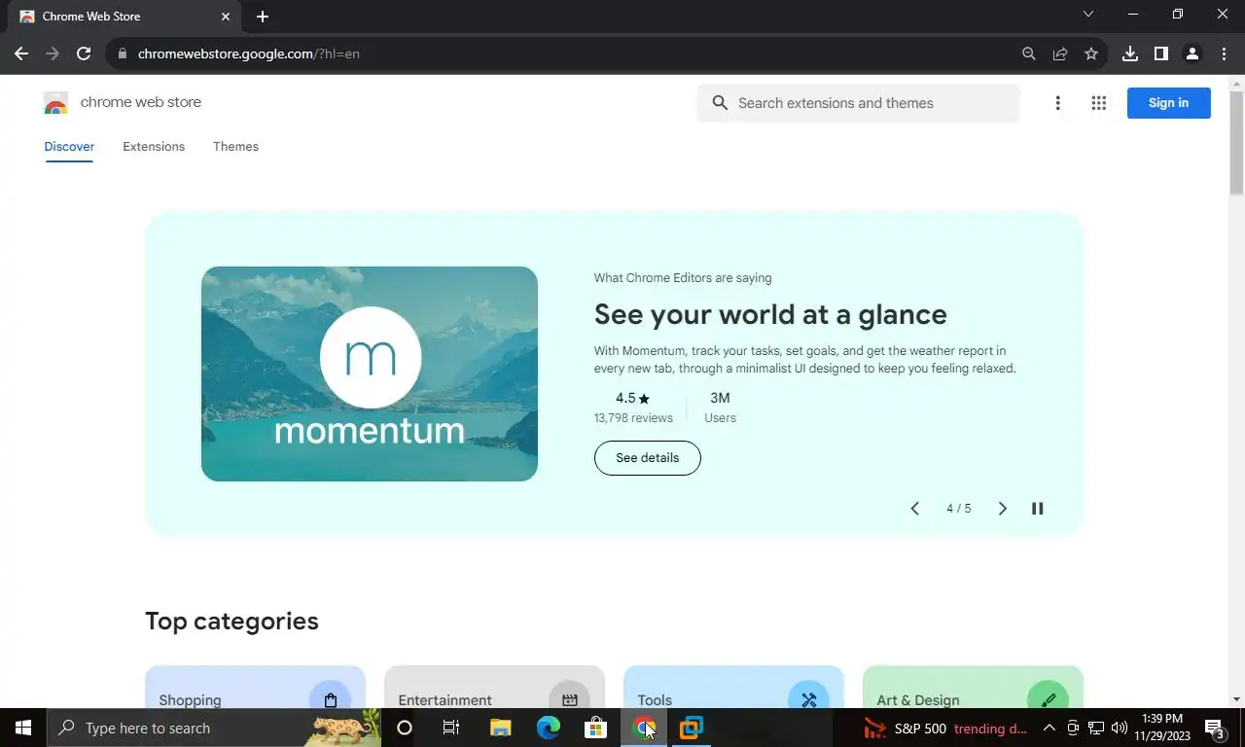Image resolution: width=1245 pixels, height=747 pixels.
Task: Bookmark this tab with star icon
Action: pos(1091,53)
